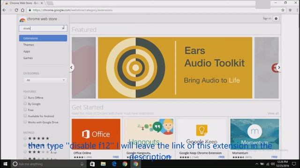
Task: Show the next featured slide
Action: coord(279,67)
